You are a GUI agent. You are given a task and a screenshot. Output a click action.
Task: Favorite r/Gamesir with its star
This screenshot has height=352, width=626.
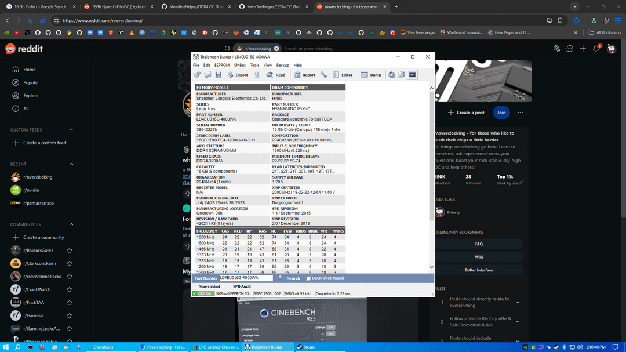(70, 315)
